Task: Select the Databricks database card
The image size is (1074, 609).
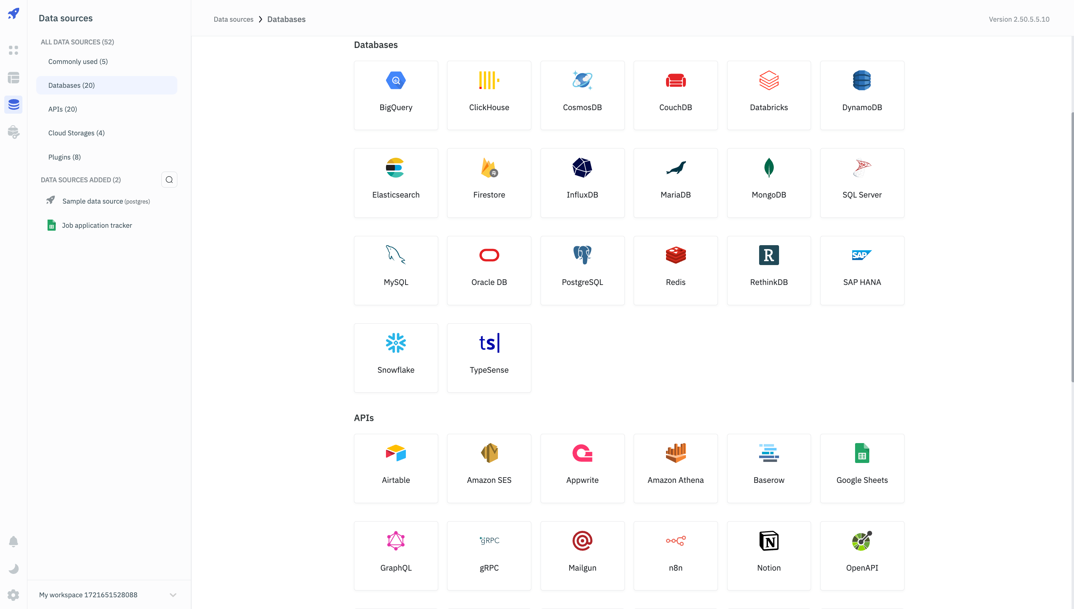Action: (x=769, y=95)
